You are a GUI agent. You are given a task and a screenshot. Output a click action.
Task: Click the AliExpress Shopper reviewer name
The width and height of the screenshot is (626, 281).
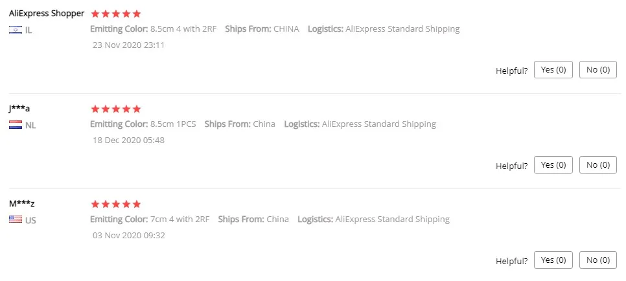(47, 13)
